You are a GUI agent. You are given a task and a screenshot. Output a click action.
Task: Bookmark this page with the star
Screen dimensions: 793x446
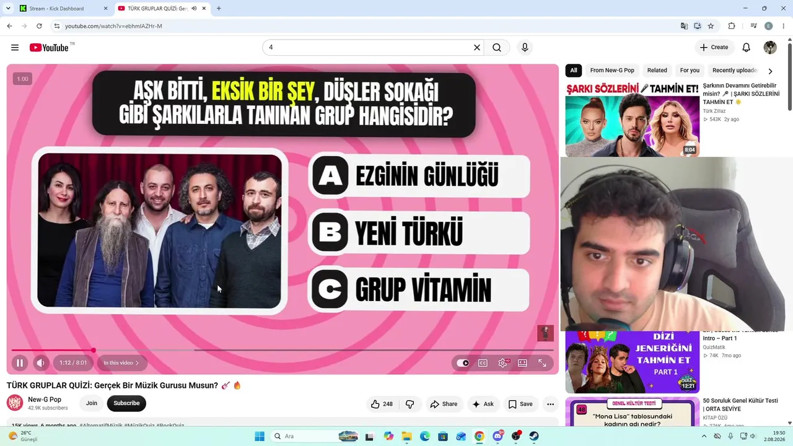[711, 26]
